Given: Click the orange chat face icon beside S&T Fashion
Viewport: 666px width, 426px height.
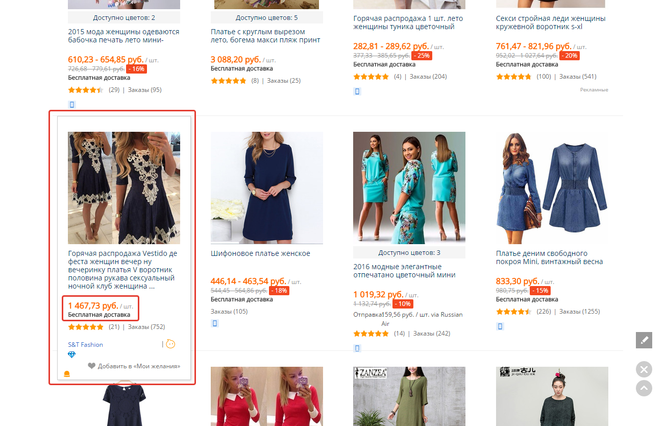Looking at the screenshot, I should tap(170, 344).
